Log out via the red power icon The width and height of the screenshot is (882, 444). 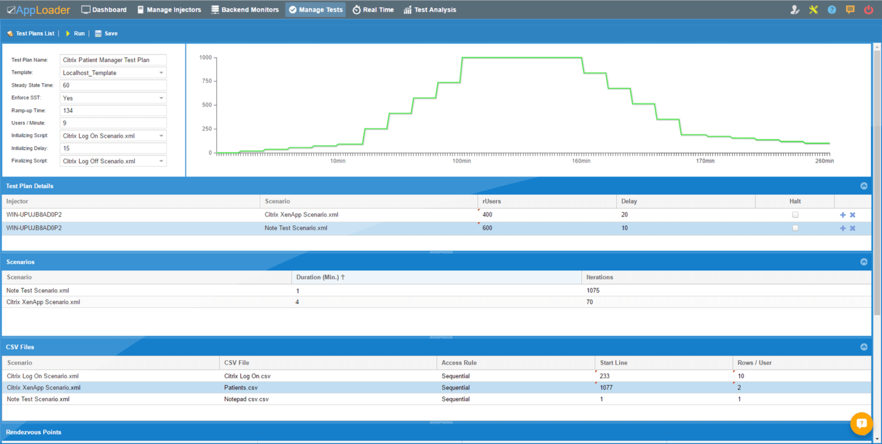(869, 9)
